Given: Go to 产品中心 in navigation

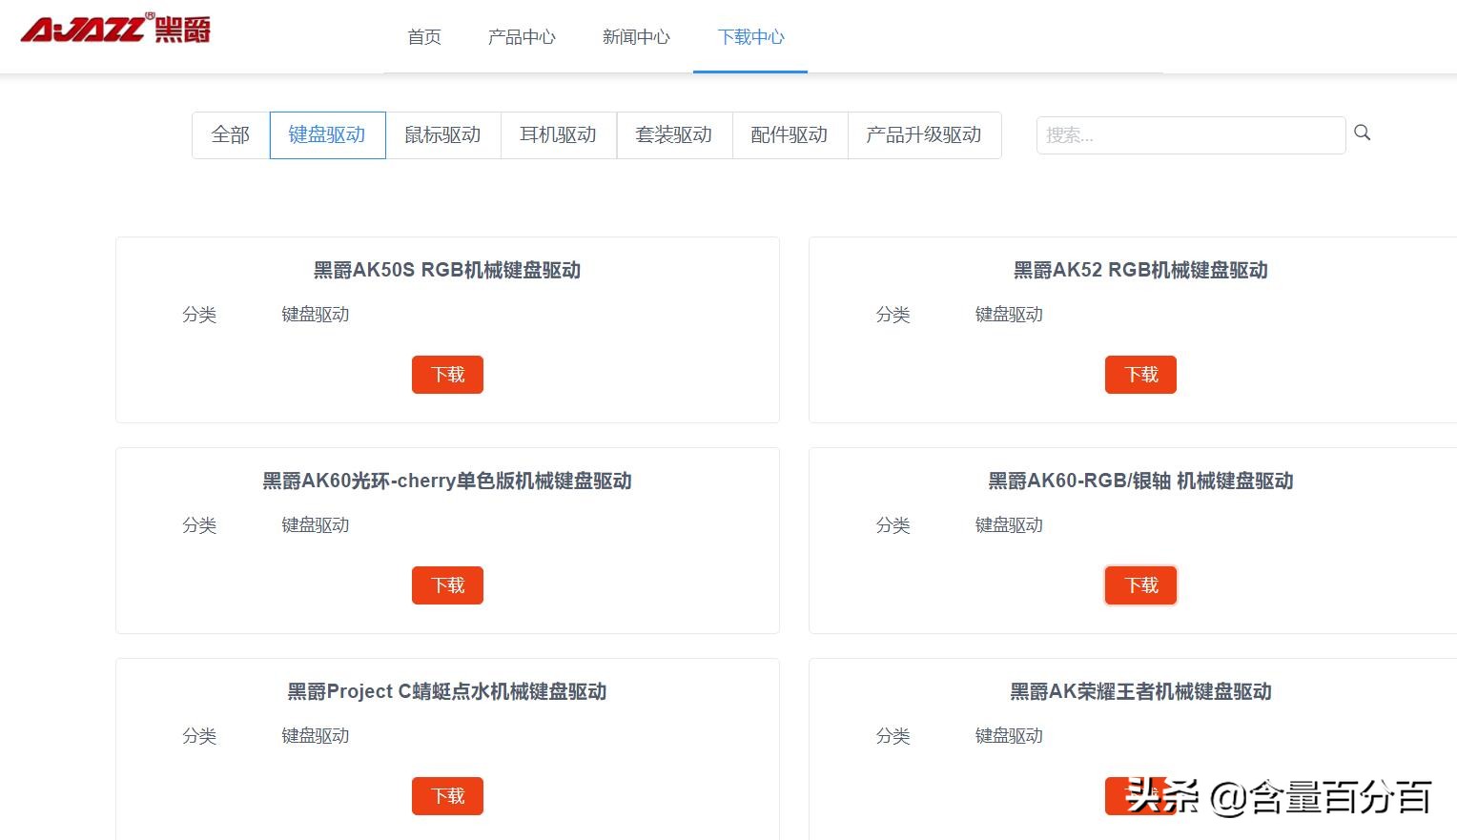Looking at the screenshot, I should [x=522, y=37].
